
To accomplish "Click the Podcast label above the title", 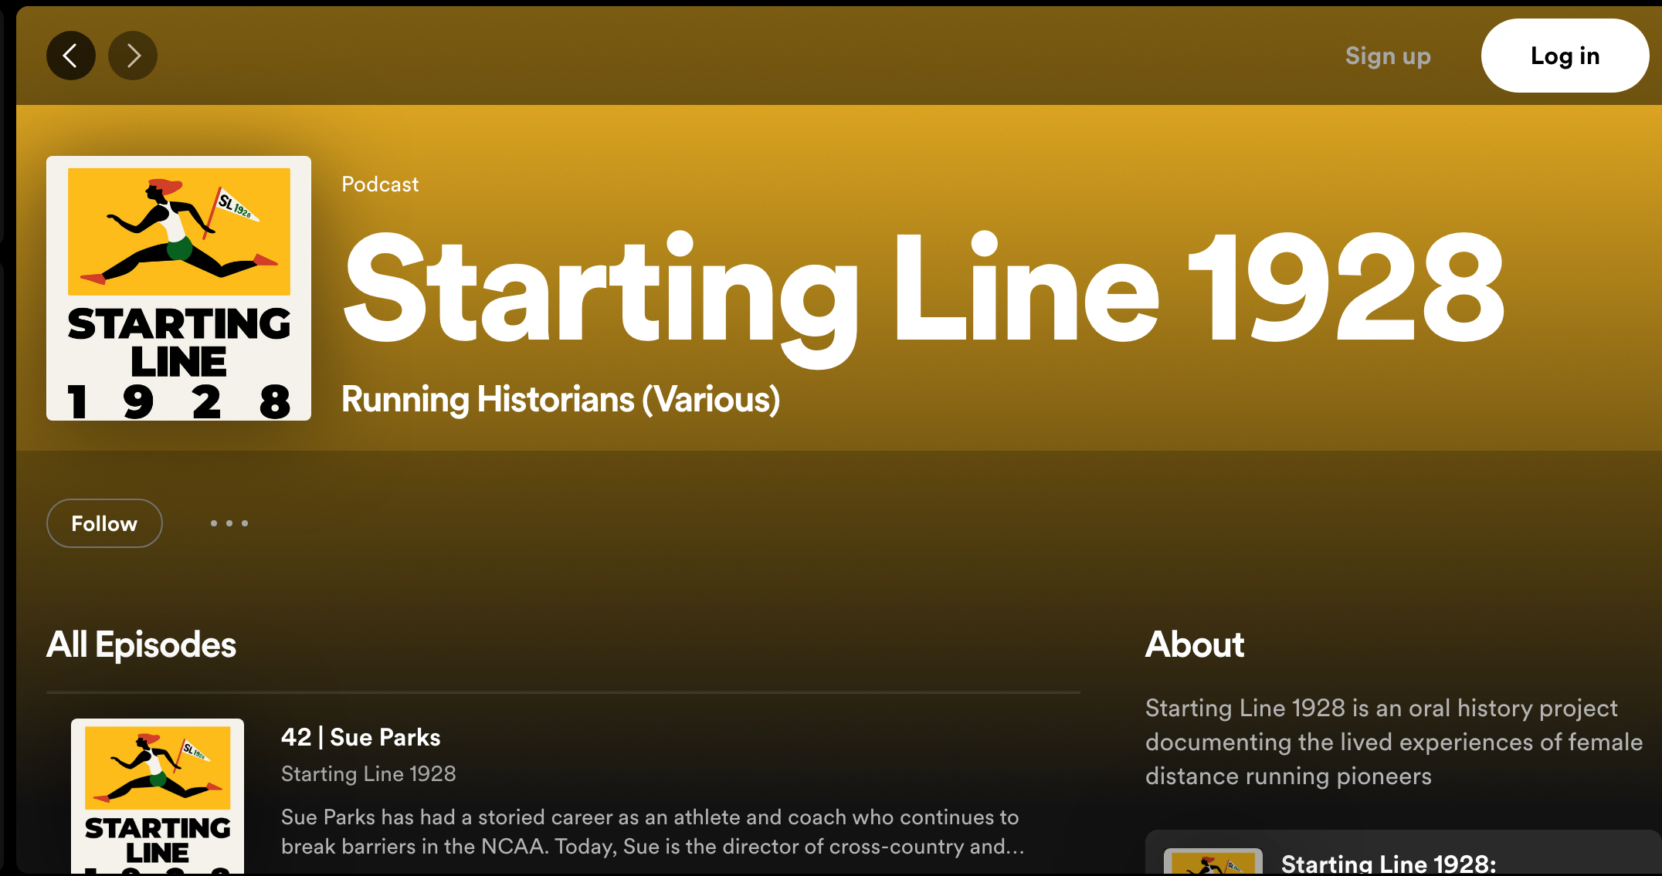I will pos(380,184).
